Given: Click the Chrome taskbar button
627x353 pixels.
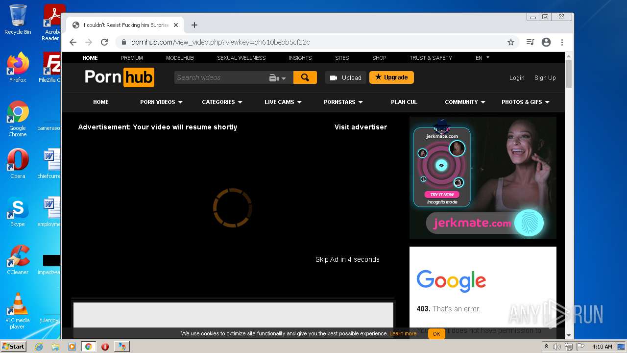Looking at the screenshot, I should pos(88,347).
